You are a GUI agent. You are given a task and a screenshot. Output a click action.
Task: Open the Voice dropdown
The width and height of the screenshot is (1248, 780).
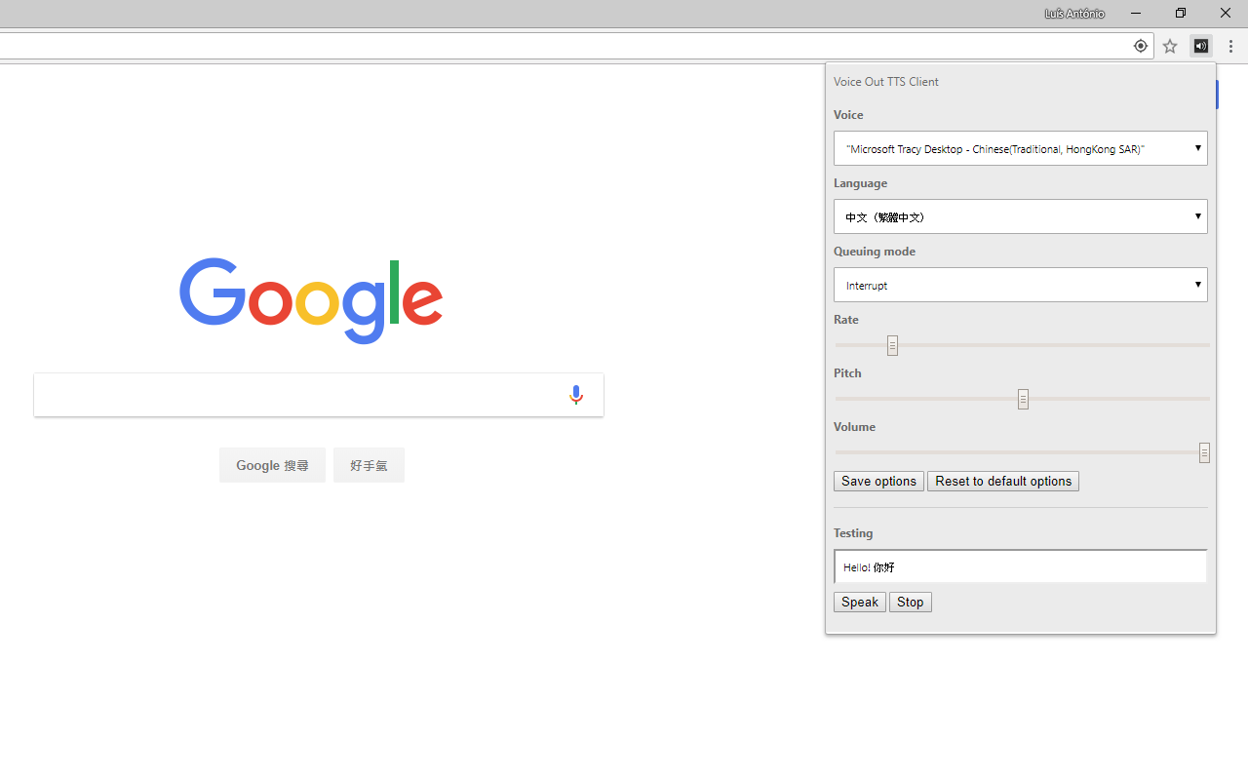click(1020, 148)
